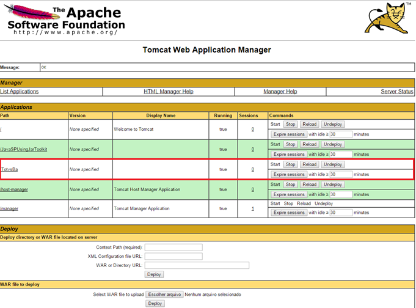Image resolution: width=416 pixels, height=308 pixels.
Task: Reload the Tomcat Host Manager Application
Action: tap(310, 185)
